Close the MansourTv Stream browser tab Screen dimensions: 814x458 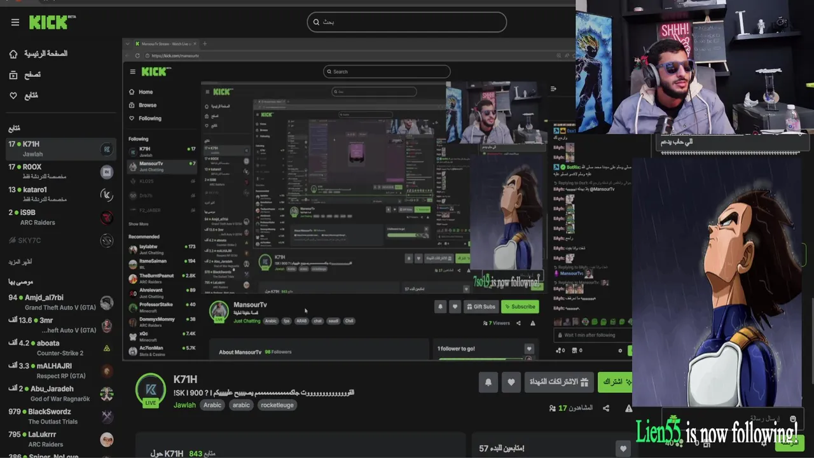(x=195, y=44)
